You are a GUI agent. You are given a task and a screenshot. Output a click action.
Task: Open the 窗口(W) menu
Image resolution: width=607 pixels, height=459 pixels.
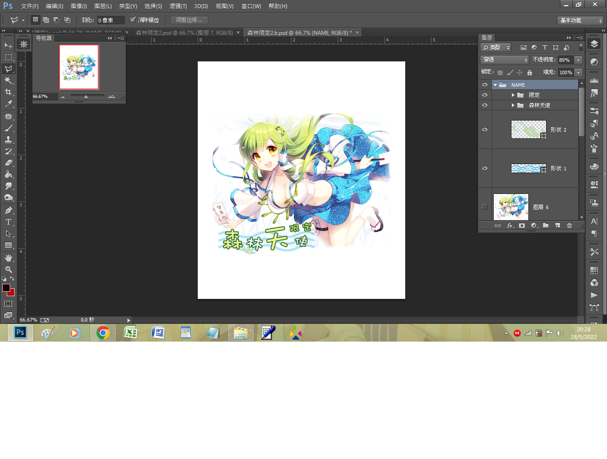252,6
